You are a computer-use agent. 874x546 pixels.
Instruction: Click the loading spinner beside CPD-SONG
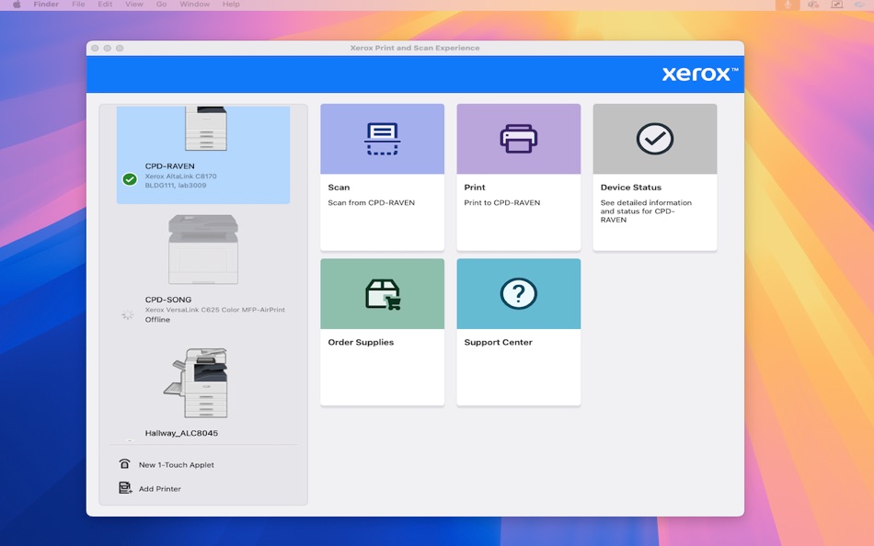(x=128, y=314)
